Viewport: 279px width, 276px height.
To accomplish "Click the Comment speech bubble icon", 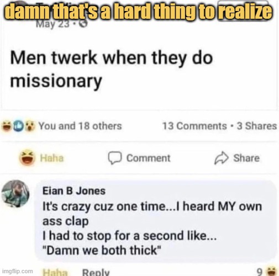I will point(115,158).
